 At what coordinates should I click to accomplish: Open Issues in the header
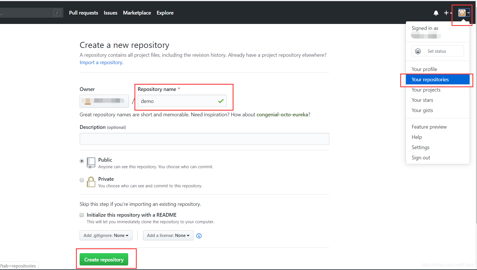(110, 13)
